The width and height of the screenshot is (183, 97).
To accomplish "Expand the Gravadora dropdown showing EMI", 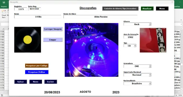I will pos(150,66).
